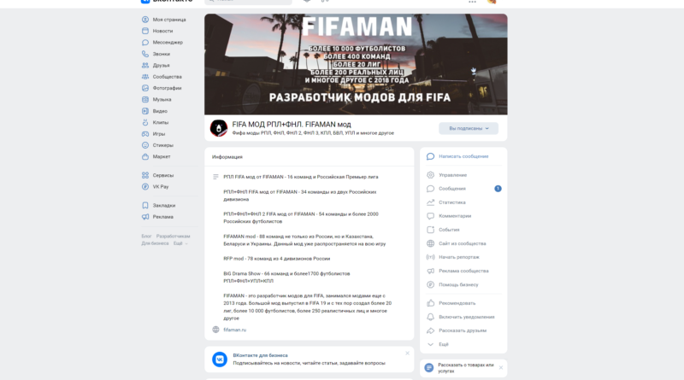The image size is (684, 380).
Task: Click Написать сообщение button
Action: (x=463, y=156)
